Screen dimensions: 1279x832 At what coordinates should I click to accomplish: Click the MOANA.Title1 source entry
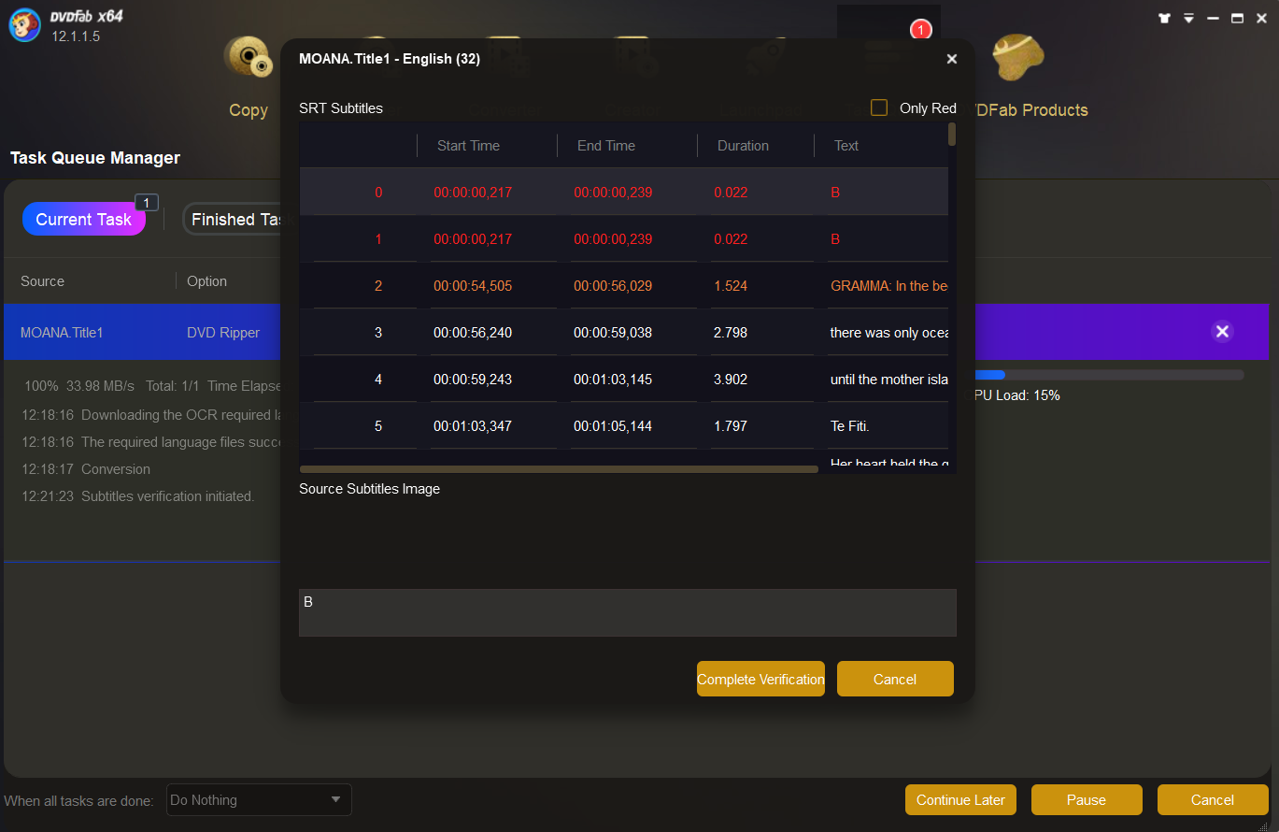click(62, 332)
